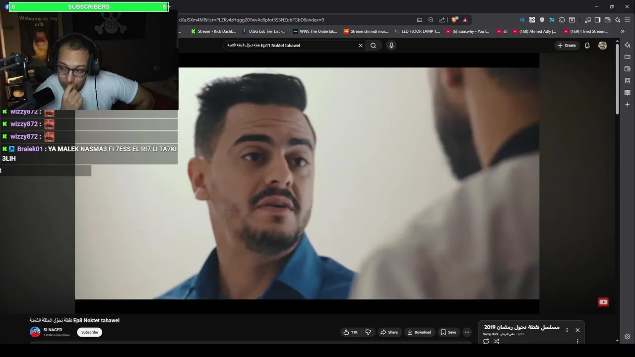
Task: Open the shield extension icon
Action: pyautogui.click(x=542, y=20)
